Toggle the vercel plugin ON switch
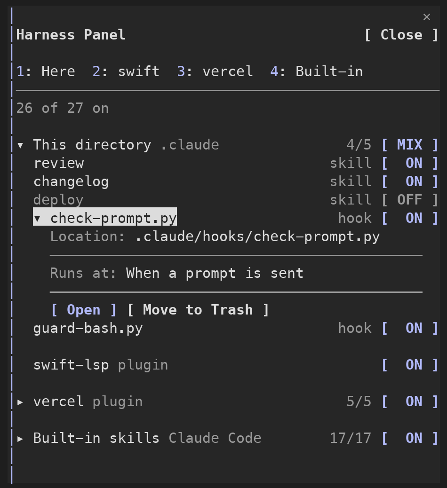 [410, 401]
